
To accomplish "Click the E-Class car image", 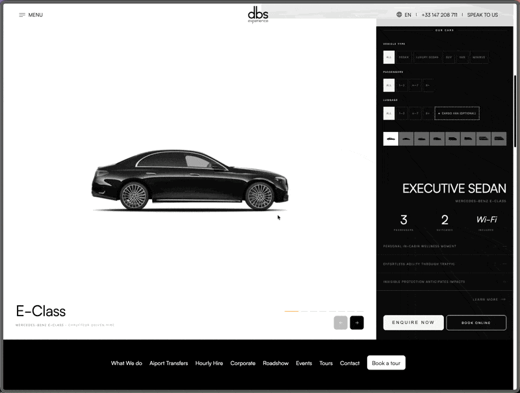I will pos(190,180).
